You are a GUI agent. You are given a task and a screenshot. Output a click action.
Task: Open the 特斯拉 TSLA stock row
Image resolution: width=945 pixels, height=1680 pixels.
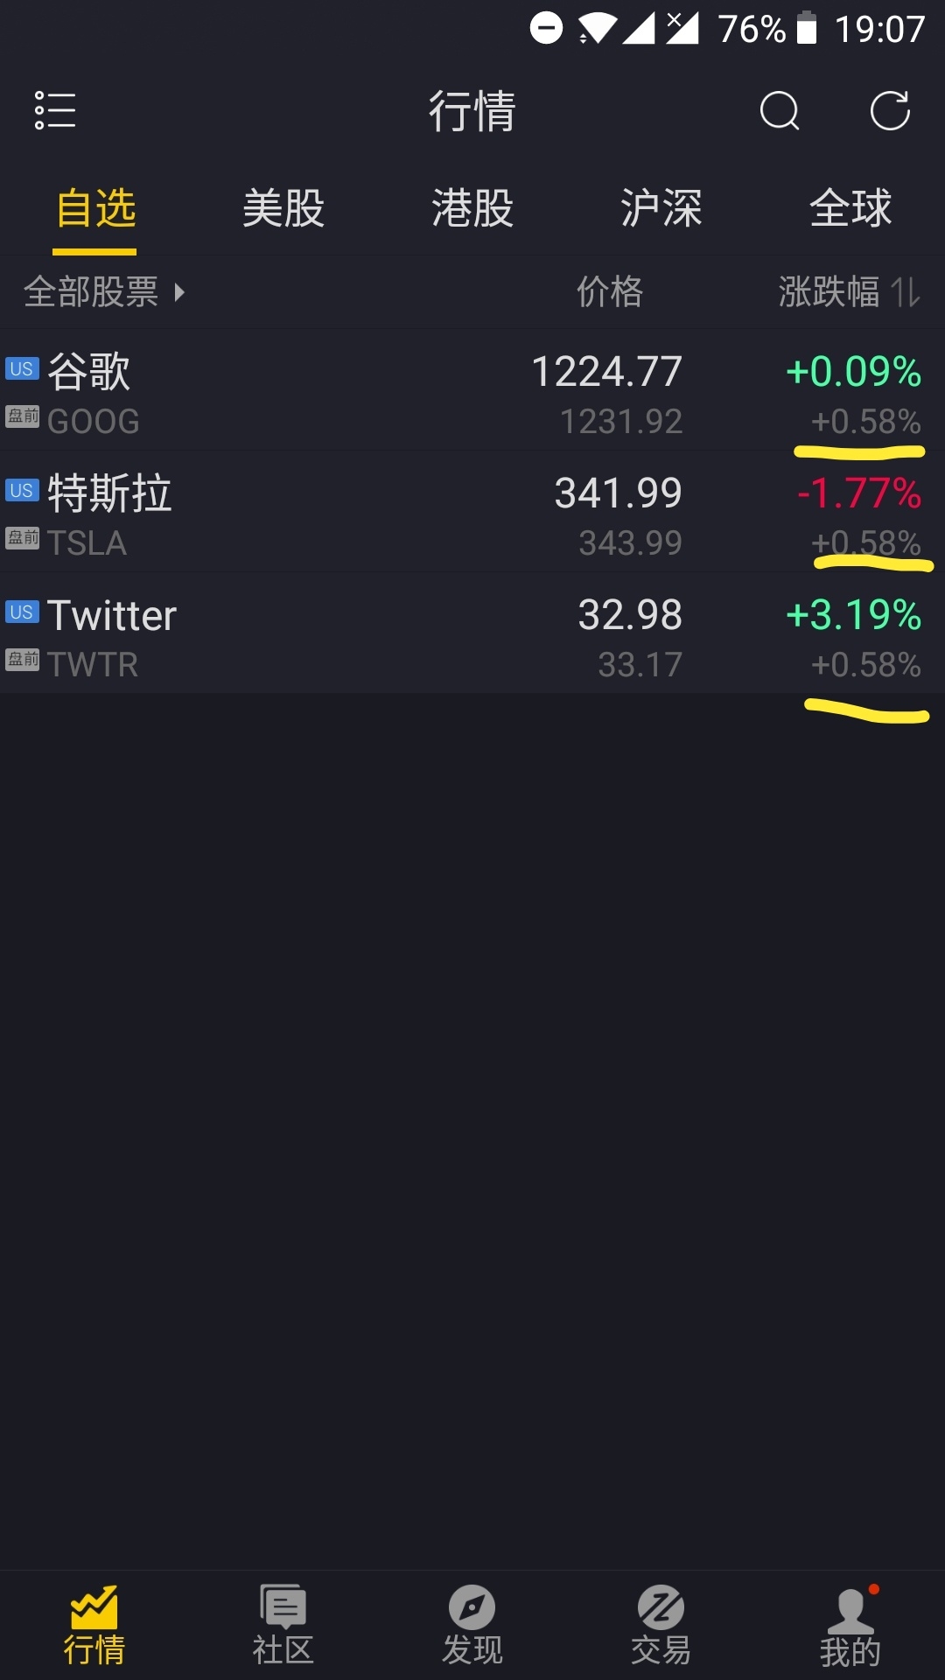click(x=472, y=512)
